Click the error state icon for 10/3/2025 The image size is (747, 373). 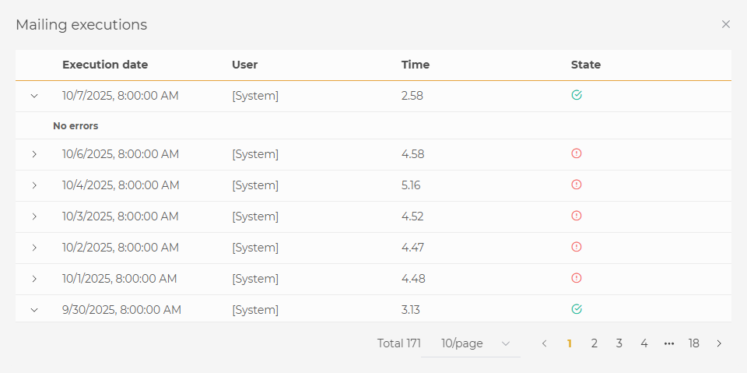pyautogui.click(x=577, y=216)
